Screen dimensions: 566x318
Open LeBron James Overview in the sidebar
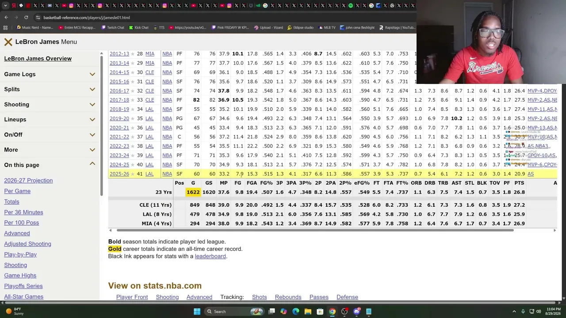(38, 59)
